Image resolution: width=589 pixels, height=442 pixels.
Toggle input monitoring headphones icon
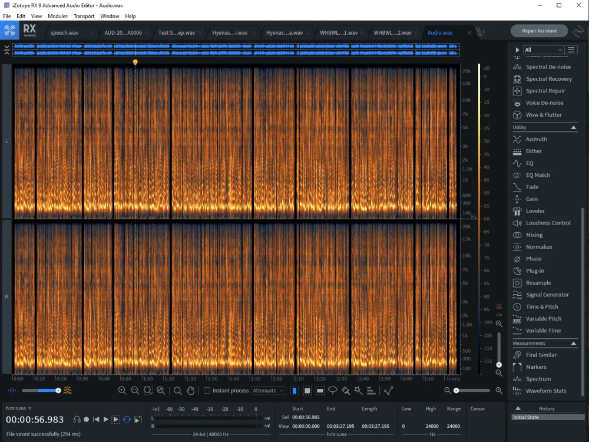click(x=77, y=420)
